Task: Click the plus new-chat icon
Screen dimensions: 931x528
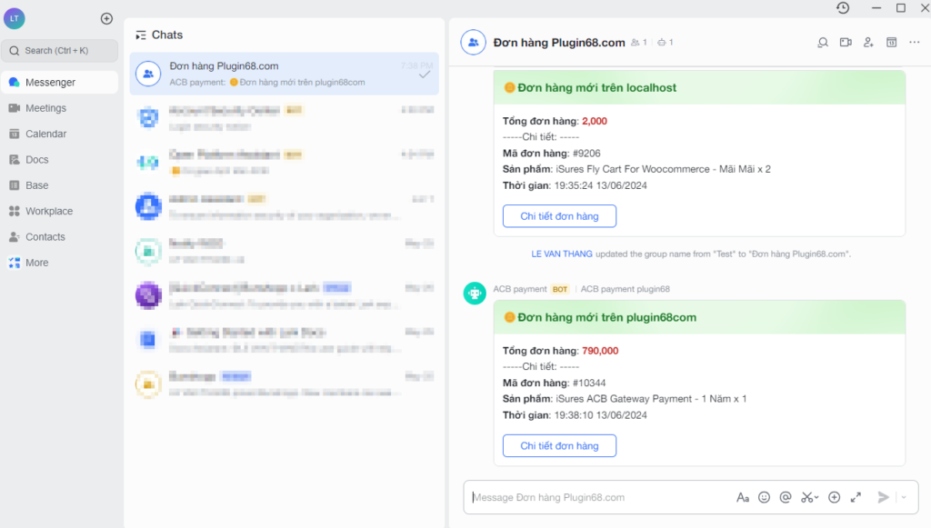Action: click(x=107, y=18)
